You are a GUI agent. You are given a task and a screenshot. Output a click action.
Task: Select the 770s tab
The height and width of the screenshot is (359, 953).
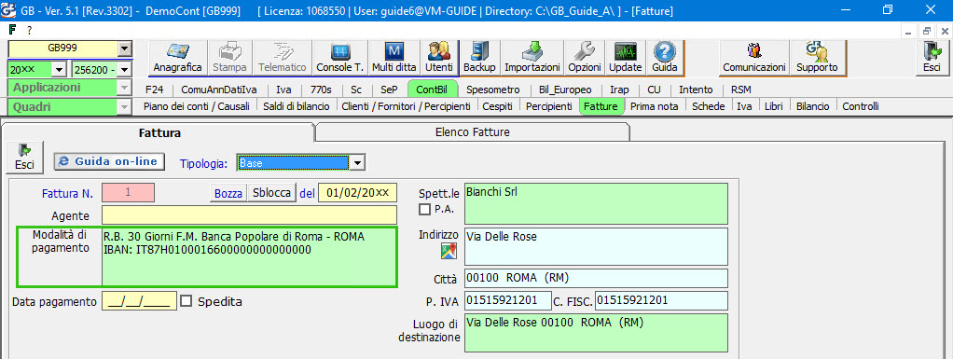321,90
